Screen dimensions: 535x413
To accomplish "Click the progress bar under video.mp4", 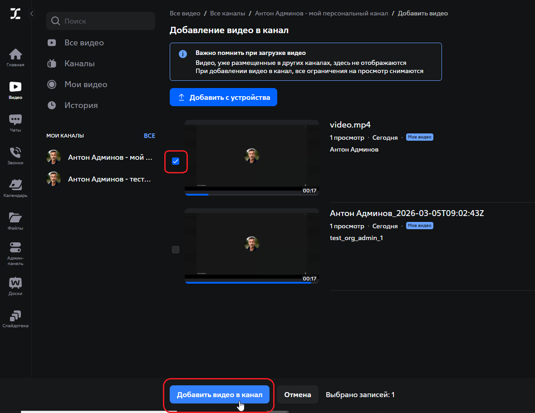I will [x=251, y=194].
